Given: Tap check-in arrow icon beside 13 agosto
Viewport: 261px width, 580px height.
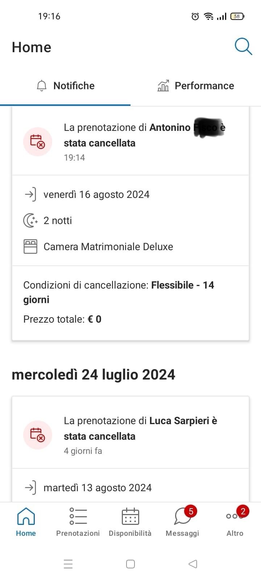Looking at the screenshot, I should click(30, 488).
